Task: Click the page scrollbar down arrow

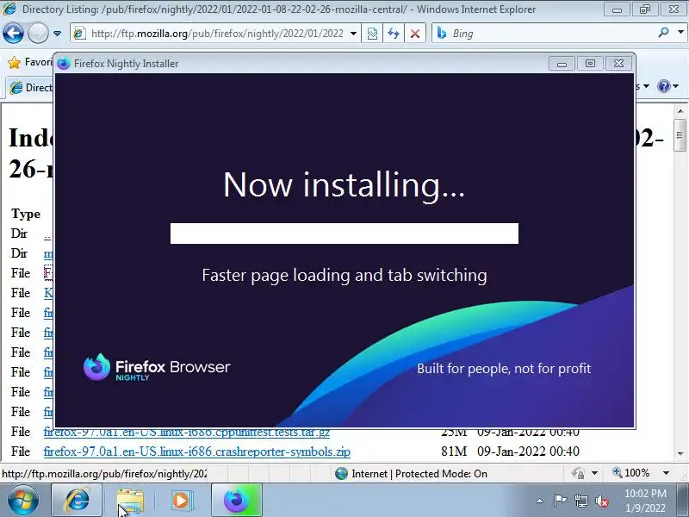Action: coord(680,453)
